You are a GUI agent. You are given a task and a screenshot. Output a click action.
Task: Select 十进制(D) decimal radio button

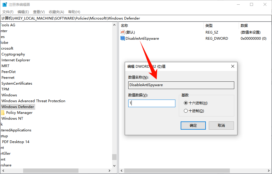point(186,111)
